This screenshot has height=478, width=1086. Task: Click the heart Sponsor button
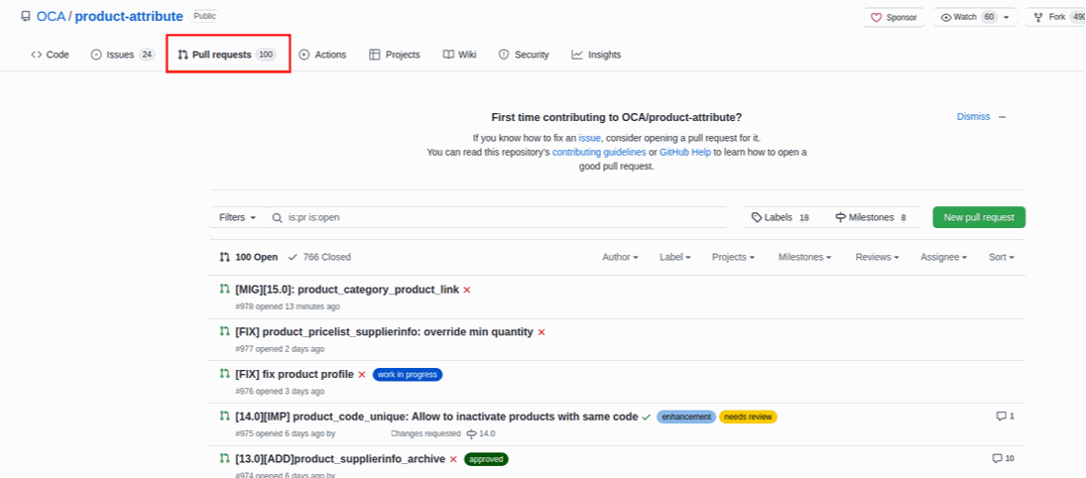click(x=894, y=18)
